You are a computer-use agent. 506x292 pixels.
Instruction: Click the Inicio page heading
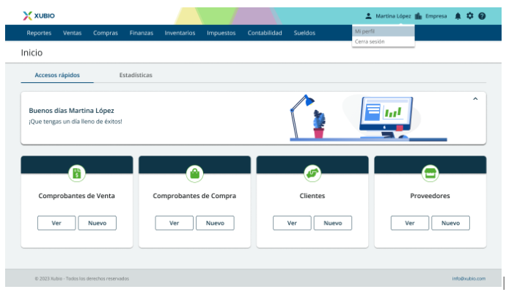point(32,53)
